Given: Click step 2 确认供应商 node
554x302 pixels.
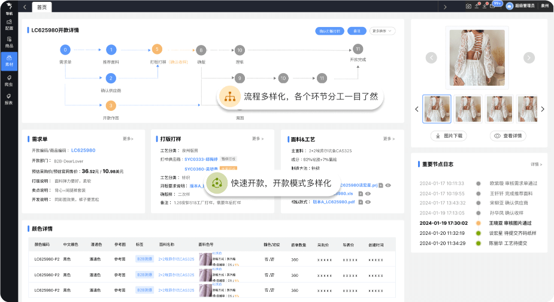Looking at the screenshot, I should (110, 78).
